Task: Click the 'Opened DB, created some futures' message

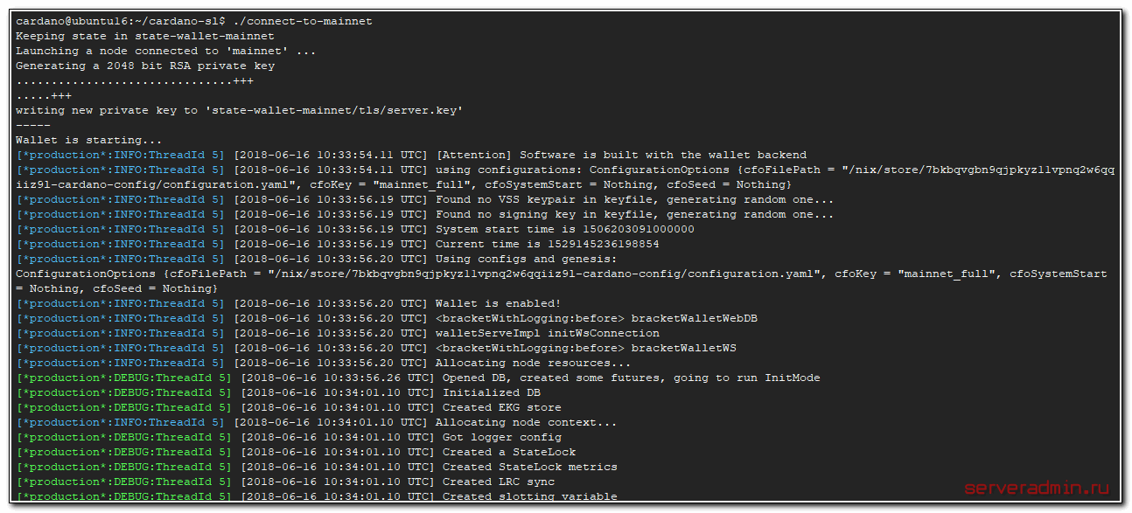Action: (x=631, y=378)
